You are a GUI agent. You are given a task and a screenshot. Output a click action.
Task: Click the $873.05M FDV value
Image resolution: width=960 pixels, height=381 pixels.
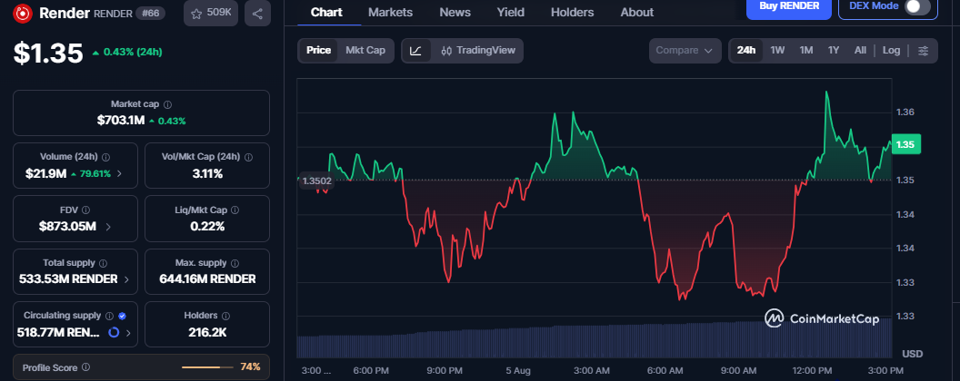[67, 227]
